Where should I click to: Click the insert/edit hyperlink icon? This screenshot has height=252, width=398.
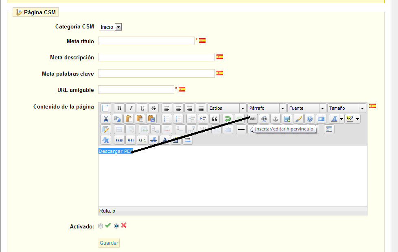click(253, 119)
